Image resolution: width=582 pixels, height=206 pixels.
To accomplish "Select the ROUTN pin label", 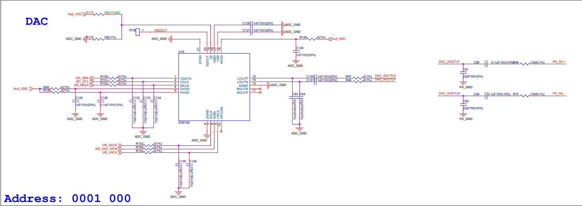I will coord(242,89).
